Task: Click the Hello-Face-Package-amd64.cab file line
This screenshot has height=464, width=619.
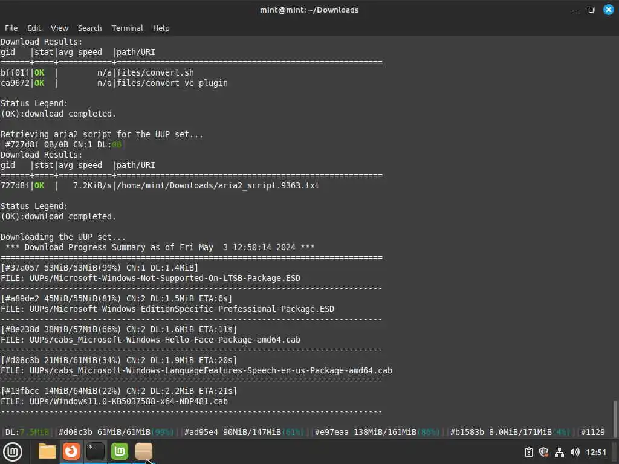Action: coord(151,340)
